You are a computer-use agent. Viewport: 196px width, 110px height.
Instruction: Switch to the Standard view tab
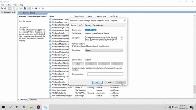(x=32, y=100)
